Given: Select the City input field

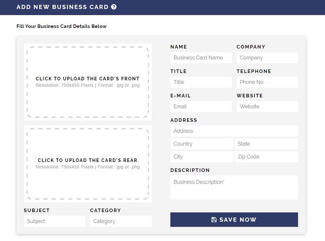Looking at the screenshot, I should (x=202, y=157).
